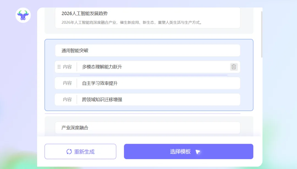Click the 内容 label of 自主学习效率提升 row
This screenshot has height=169, width=297.
(x=67, y=83)
